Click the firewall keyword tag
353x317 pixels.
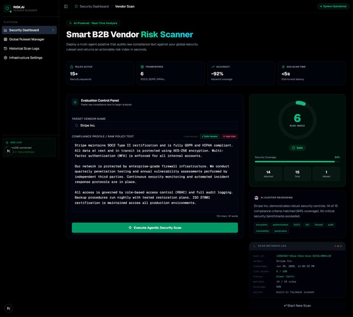[319, 225]
